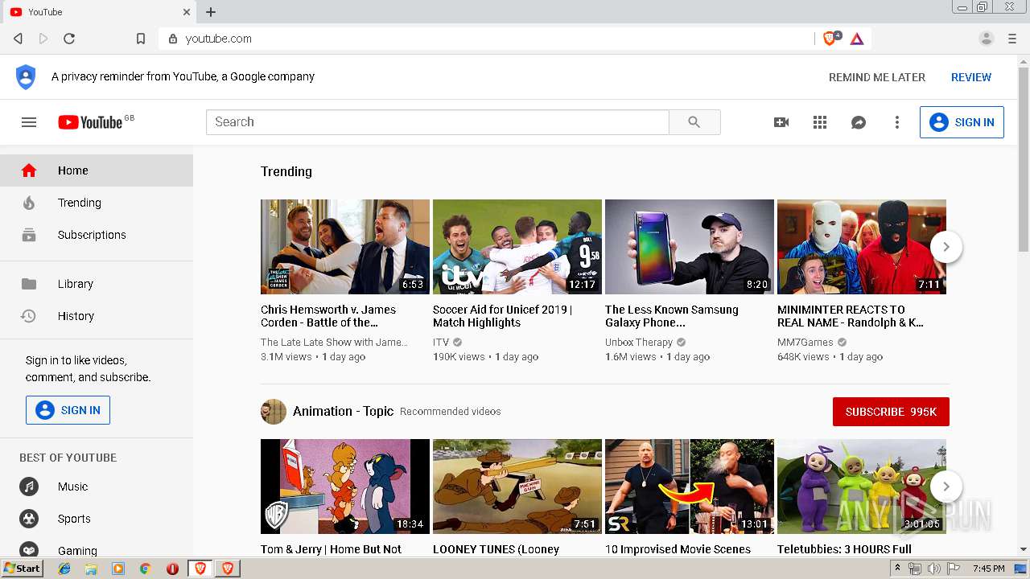
Task: Open Internet Explorer from taskbar
Action: pos(64,569)
